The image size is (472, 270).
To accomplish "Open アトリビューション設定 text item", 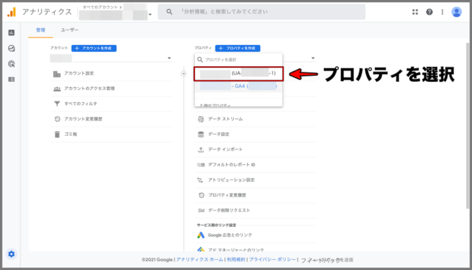I will 232,180.
